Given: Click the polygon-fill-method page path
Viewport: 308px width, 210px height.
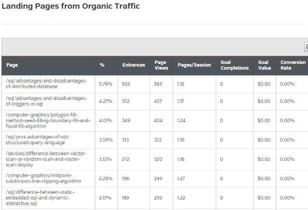Looking at the screenshot, I should pos(48,121).
